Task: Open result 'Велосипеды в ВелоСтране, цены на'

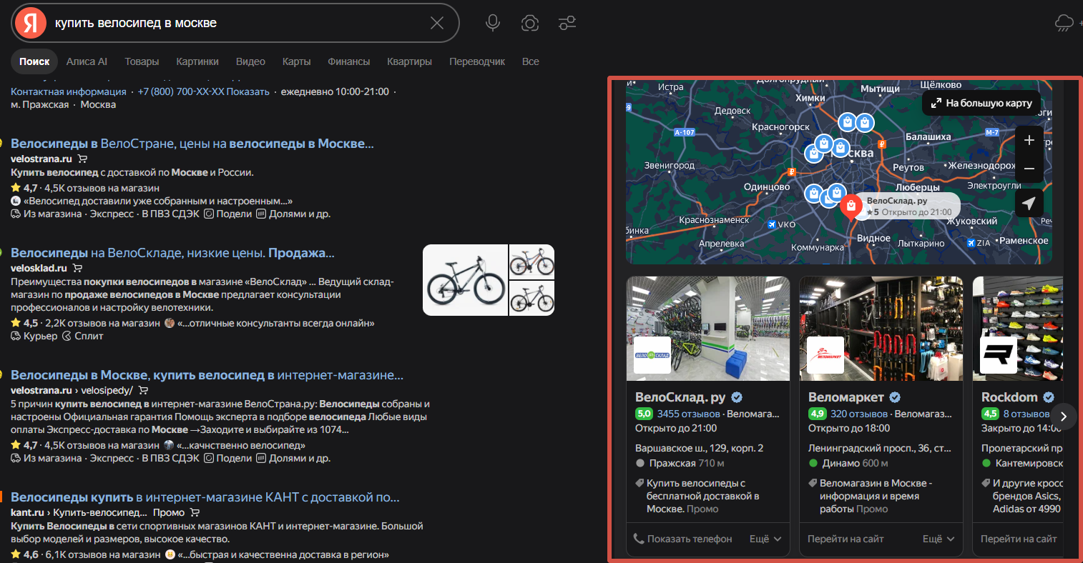Action: [x=192, y=144]
